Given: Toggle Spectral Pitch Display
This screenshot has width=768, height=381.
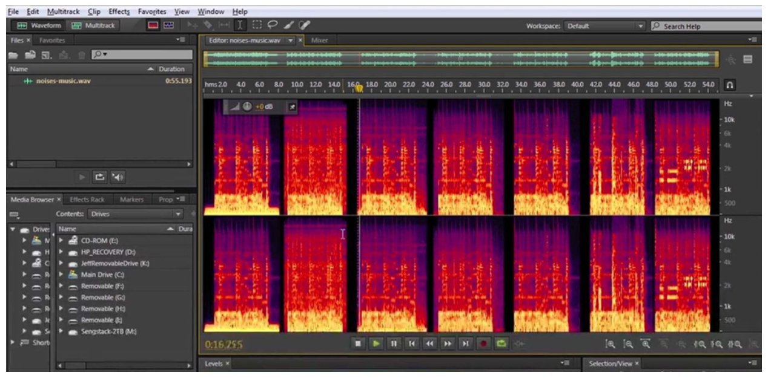Looking at the screenshot, I should [x=168, y=26].
